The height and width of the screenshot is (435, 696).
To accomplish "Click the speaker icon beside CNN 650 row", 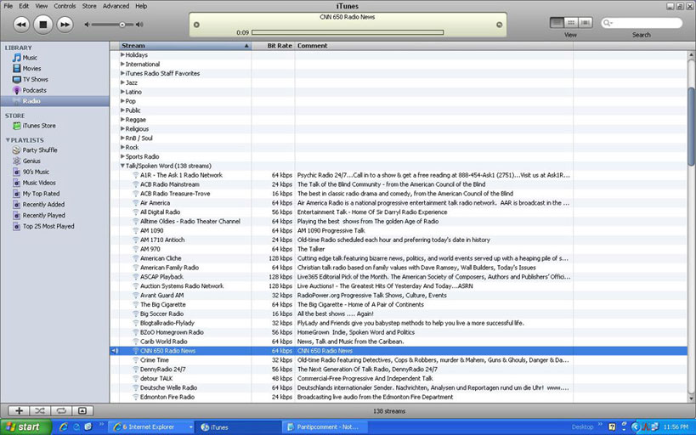I will [x=115, y=351].
